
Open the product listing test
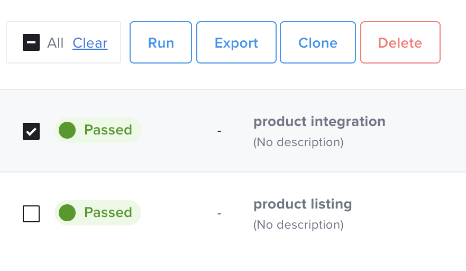coord(303,204)
